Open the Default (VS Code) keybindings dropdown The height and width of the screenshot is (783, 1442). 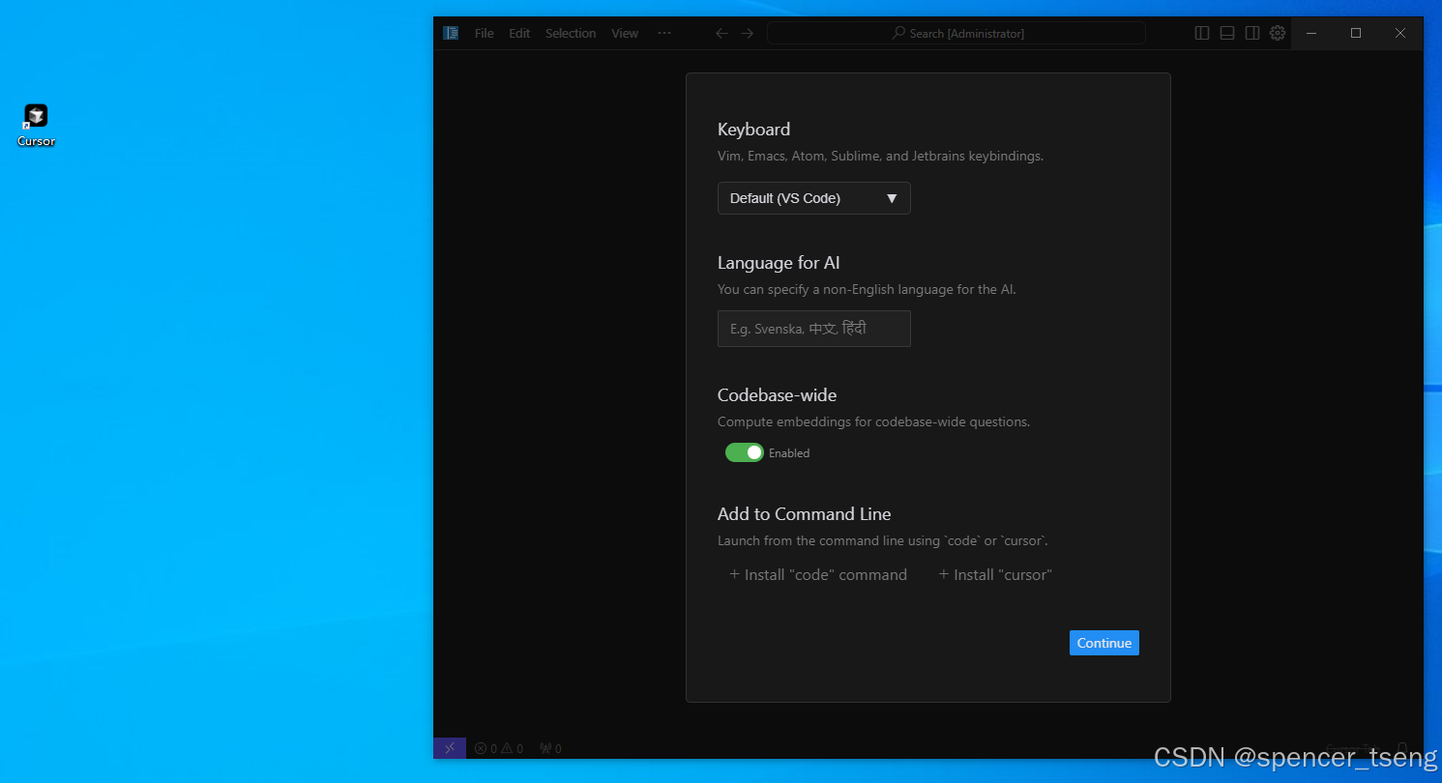tap(814, 198)
